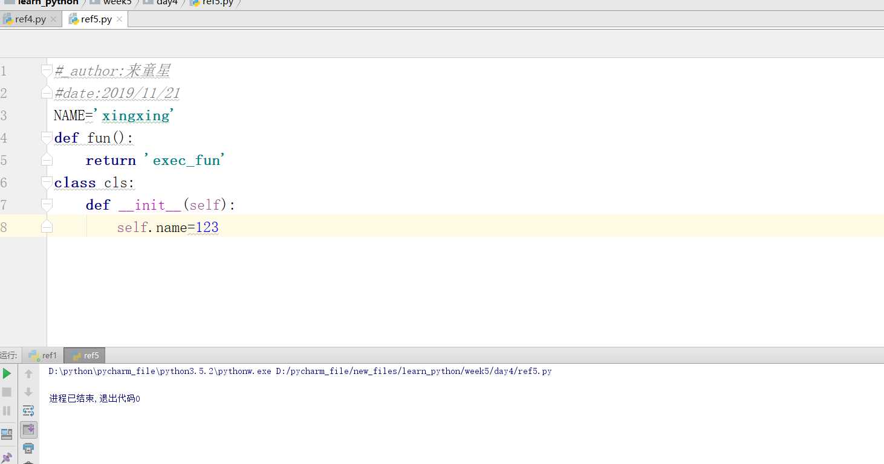Click the __init__ method name

click(x=150, y=205)
